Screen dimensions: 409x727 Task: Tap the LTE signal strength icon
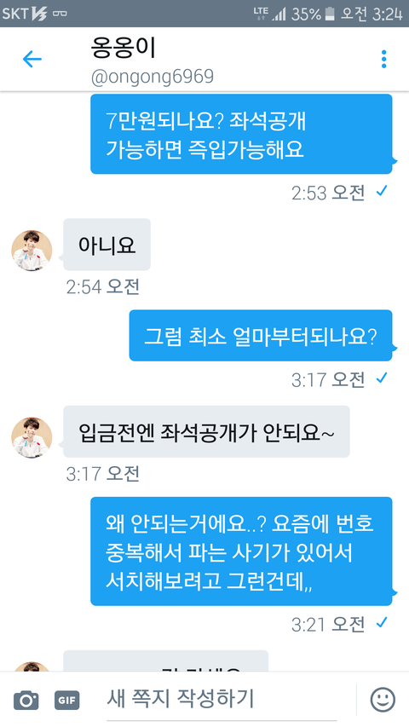click(x=279, y=14)
